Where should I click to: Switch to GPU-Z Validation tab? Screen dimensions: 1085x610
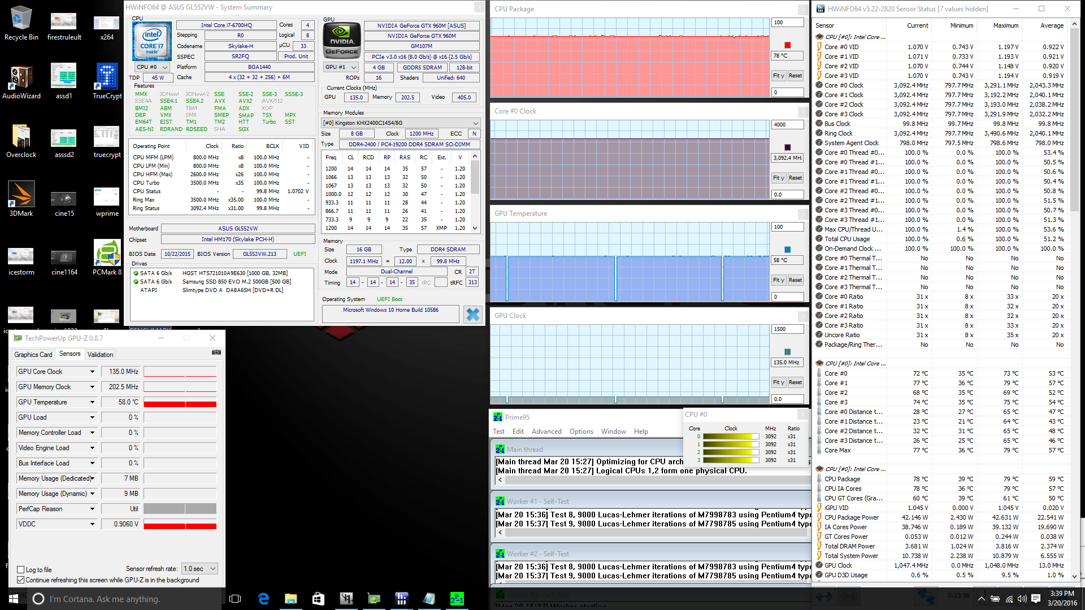click(101, 355)
